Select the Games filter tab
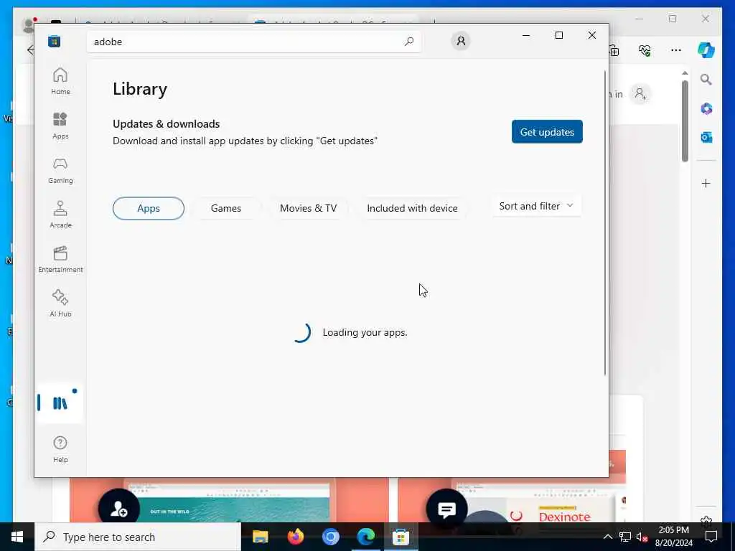The width and height of the screenshot is (735, 551). pos(226,208)
